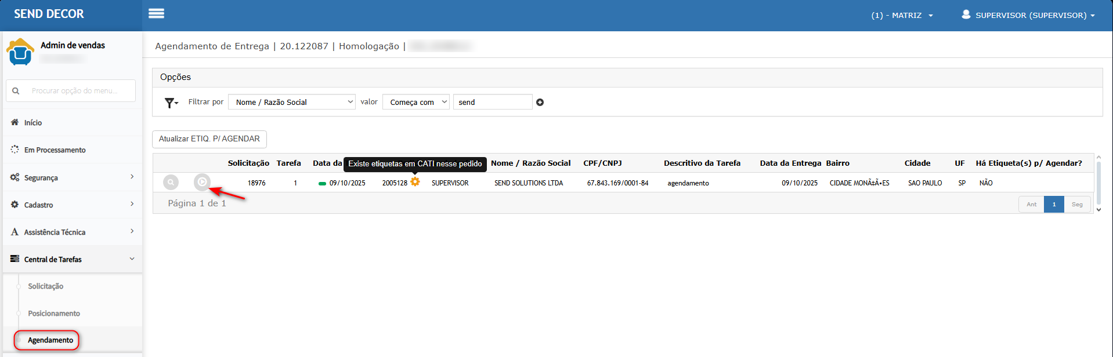Open the funnel filter icon menu
This screenshot has height=357, width=1113.
pos(171,103)
